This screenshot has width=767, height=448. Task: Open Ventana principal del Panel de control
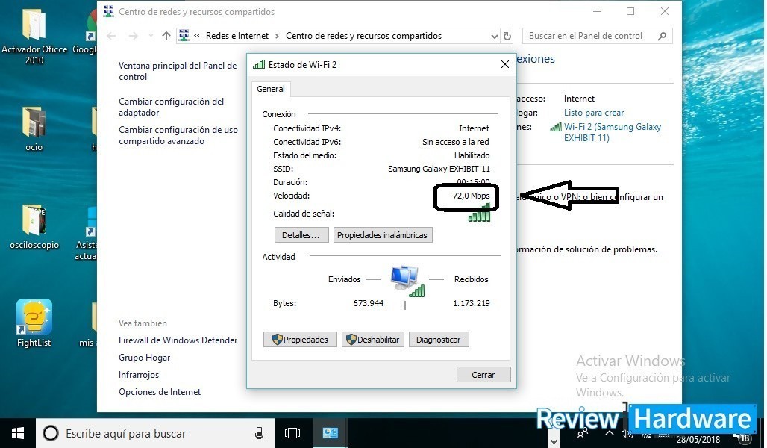click(x=178, y=72)
